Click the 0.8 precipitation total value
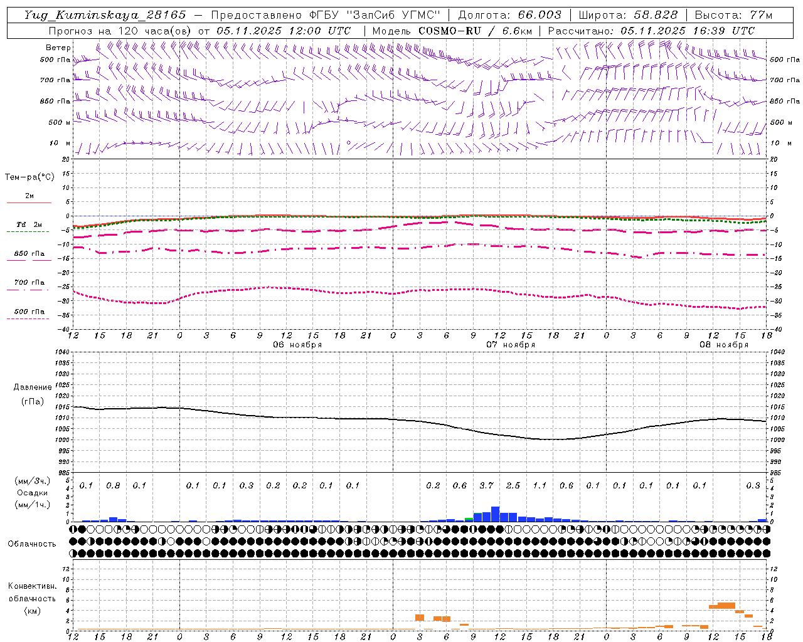 pyautogui.click(x=113, y=485)
